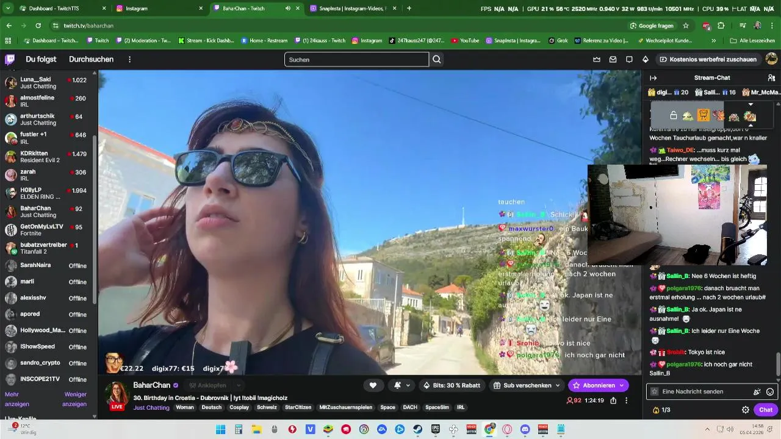Click the chat scrollbar
Viewport: 781px width, 439px height.
point(777,364)
